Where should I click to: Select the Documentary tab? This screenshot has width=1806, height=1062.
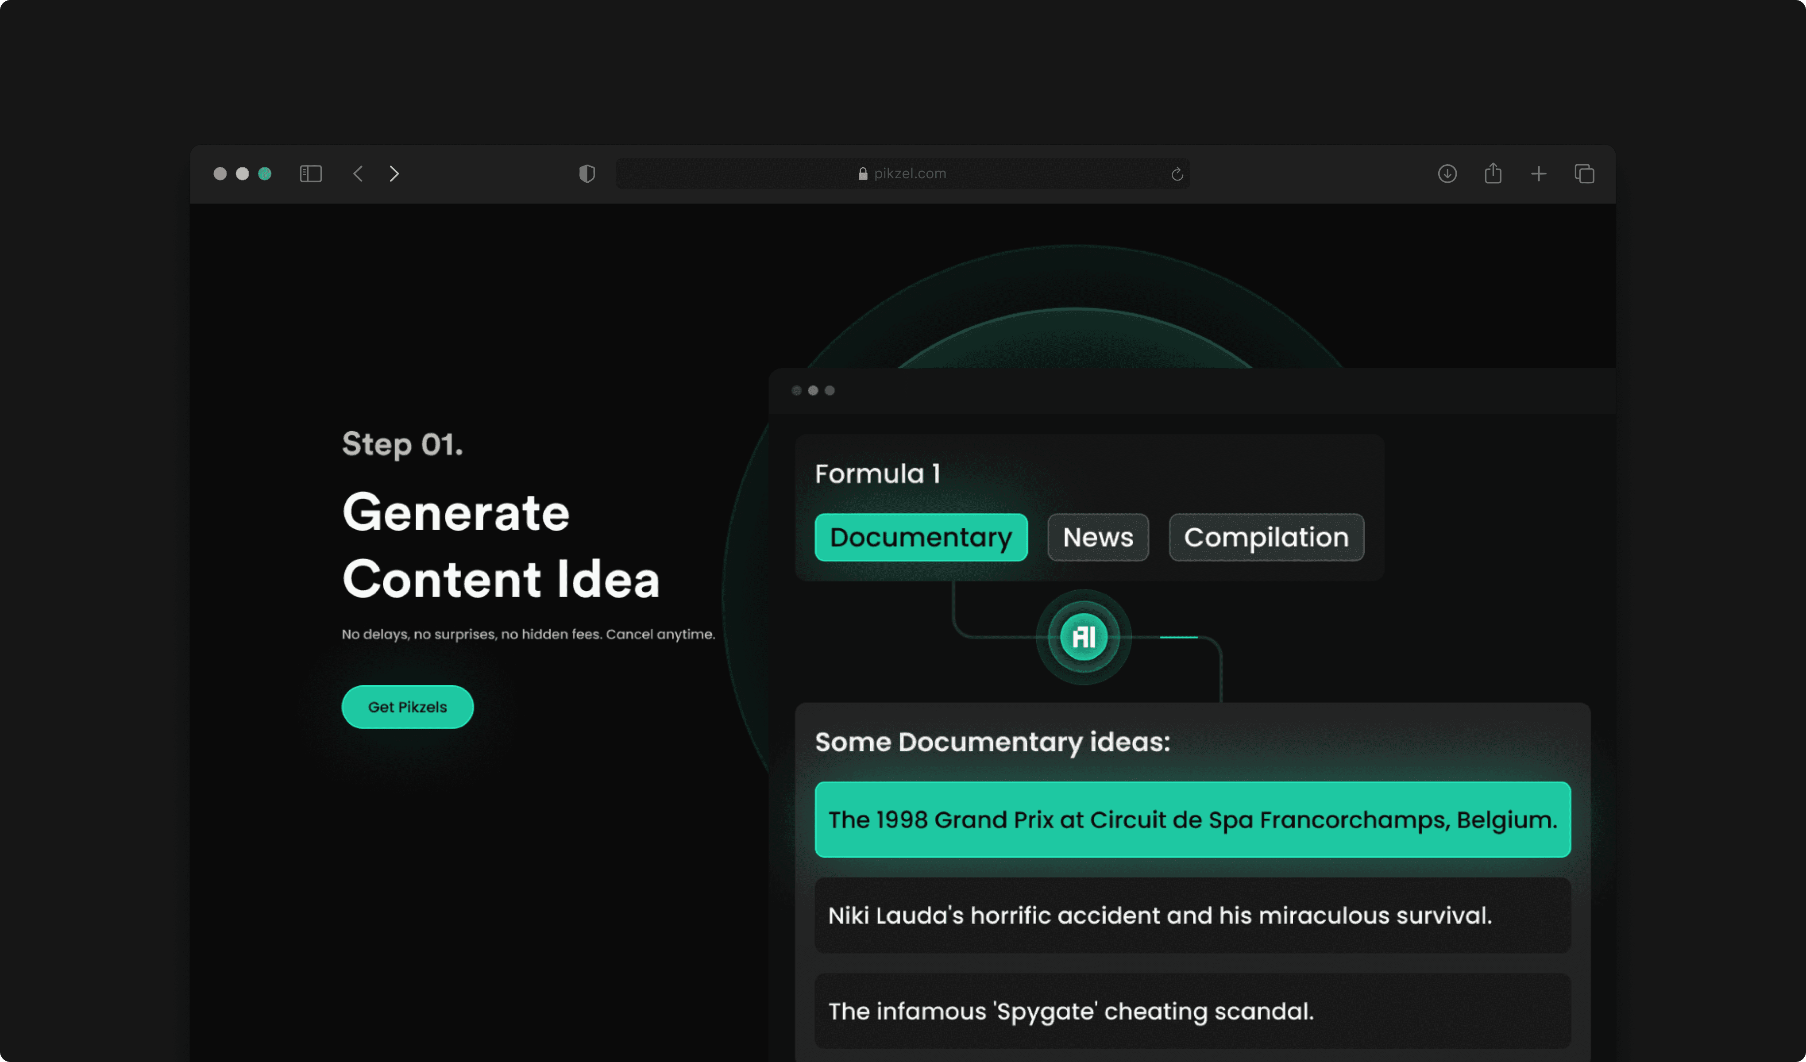tap(921, 538)
